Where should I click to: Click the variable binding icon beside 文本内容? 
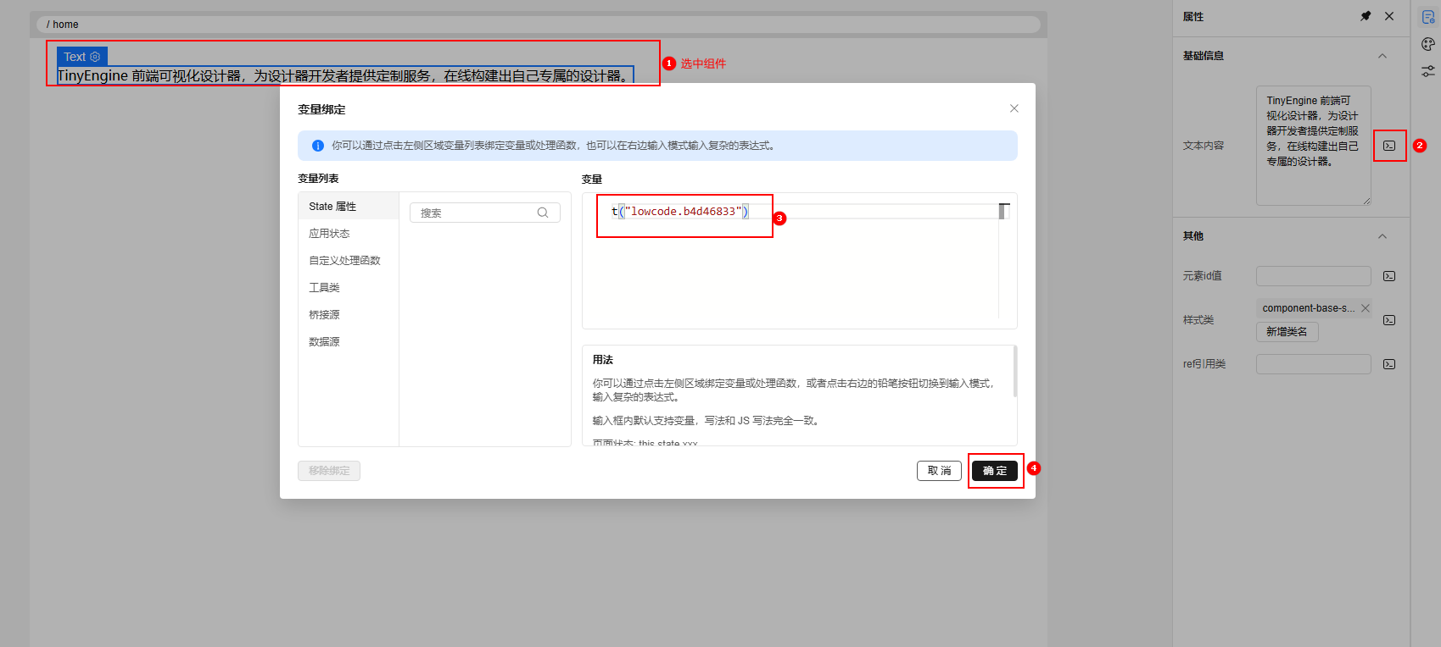[x=1389, y=146]
